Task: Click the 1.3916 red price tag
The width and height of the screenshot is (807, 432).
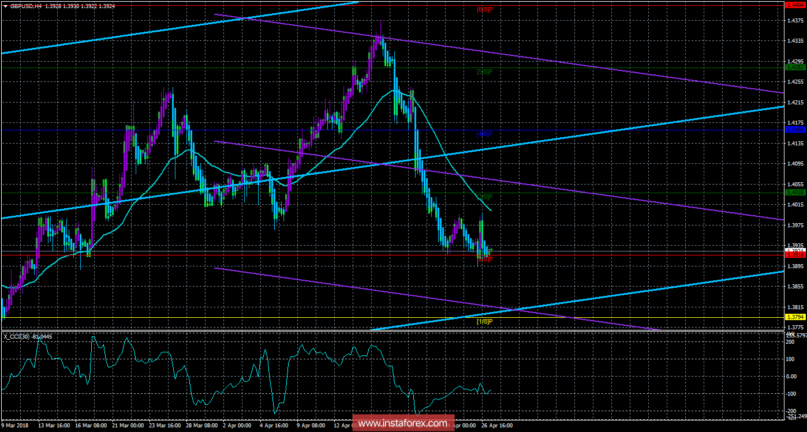Action: 795,254
